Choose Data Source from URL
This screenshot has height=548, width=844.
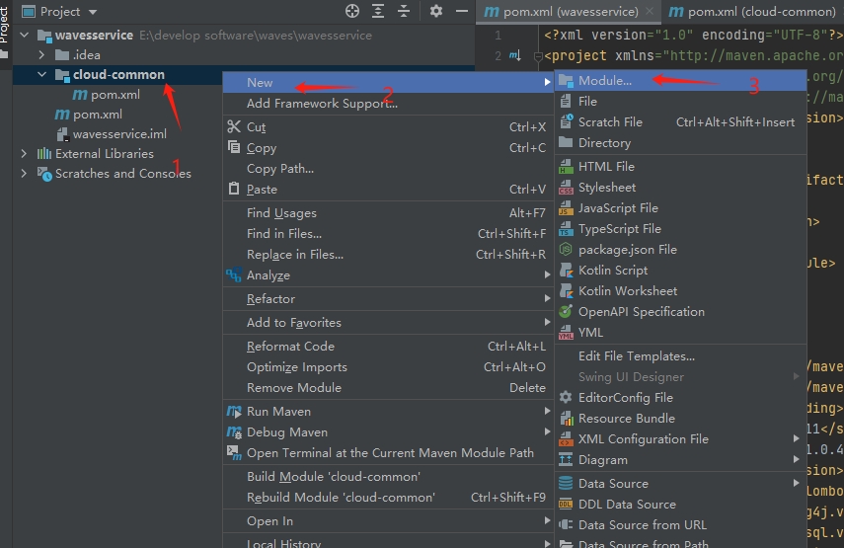[680, 524]
